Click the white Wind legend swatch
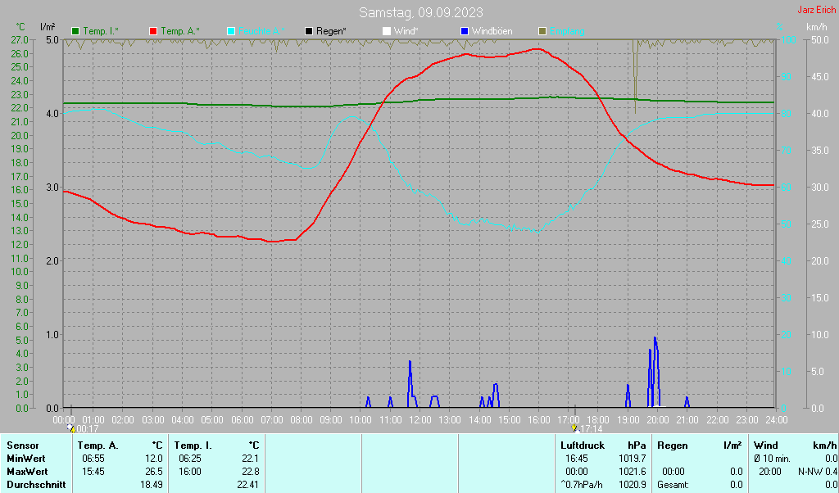Viewport: 839px width, 493px height. pyautogui.click(x=387, y=32)
